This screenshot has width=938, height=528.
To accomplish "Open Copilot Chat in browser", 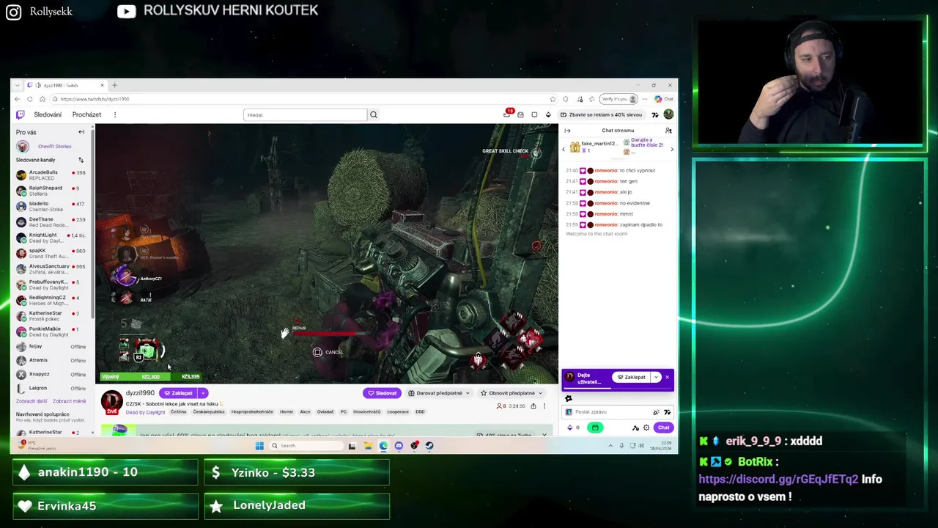I will tap(664, 99).
